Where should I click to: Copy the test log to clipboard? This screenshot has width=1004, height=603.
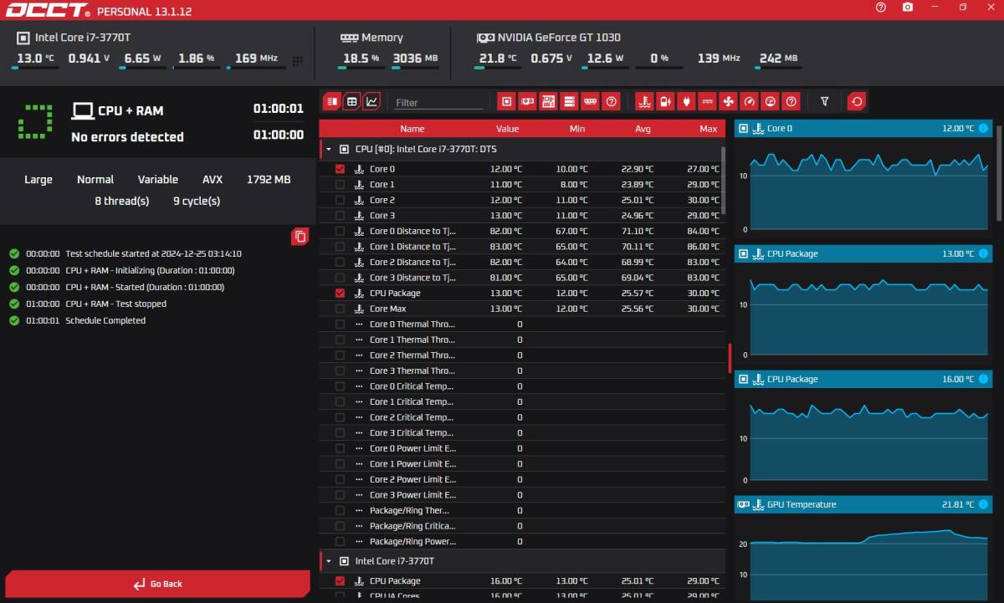300,237
